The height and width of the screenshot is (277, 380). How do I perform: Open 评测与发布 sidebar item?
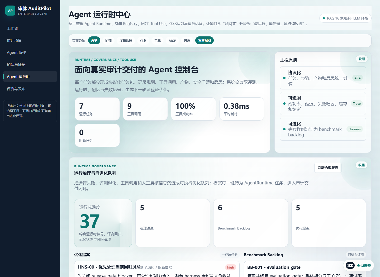(30, 89)
